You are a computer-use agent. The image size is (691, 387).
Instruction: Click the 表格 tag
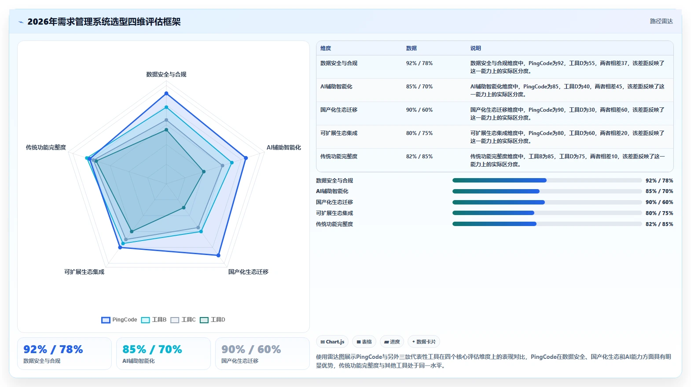[364, 342]
